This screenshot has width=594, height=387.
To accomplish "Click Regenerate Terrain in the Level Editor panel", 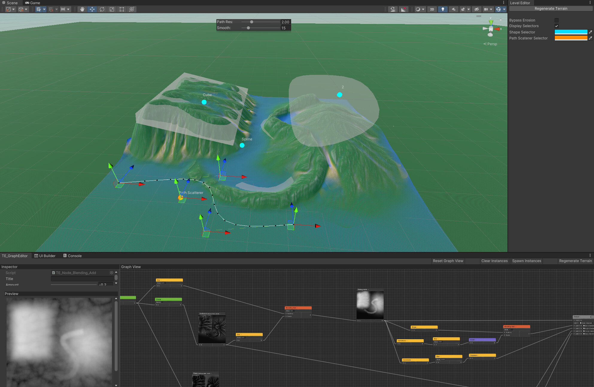I will click(550, 8).
